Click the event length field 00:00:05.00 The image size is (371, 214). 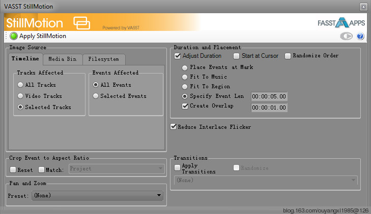pyautogui.click(x=269, y=96)
